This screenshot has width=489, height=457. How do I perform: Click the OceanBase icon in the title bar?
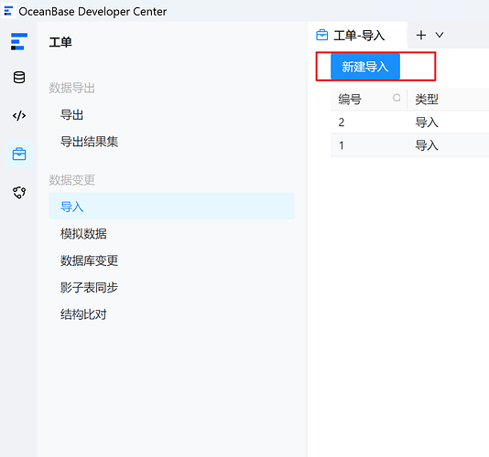(8, 11)
